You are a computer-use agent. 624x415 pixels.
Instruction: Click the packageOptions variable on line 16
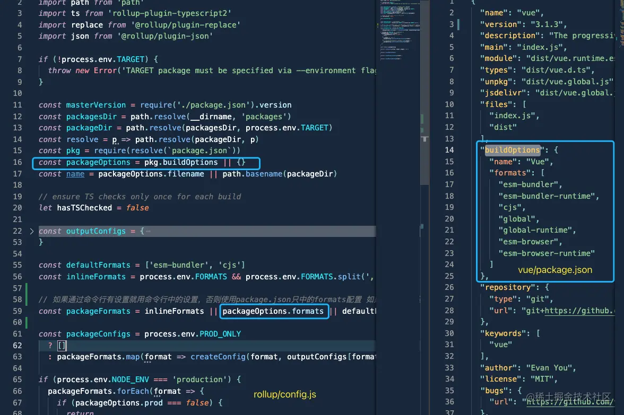click(x=98, y=162)
